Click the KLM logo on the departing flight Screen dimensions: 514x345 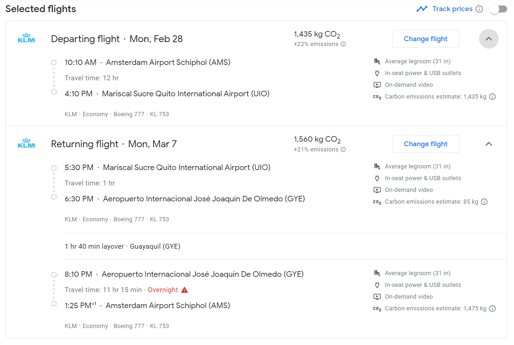pyautogui.click(x=26, y=38)
